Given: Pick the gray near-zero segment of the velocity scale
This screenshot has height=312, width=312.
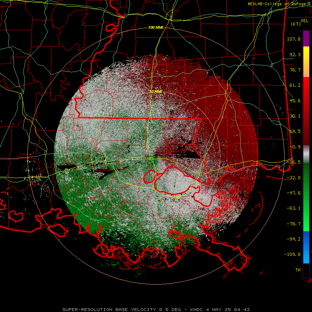Looking at the screenshot, I should click(306, 154).
